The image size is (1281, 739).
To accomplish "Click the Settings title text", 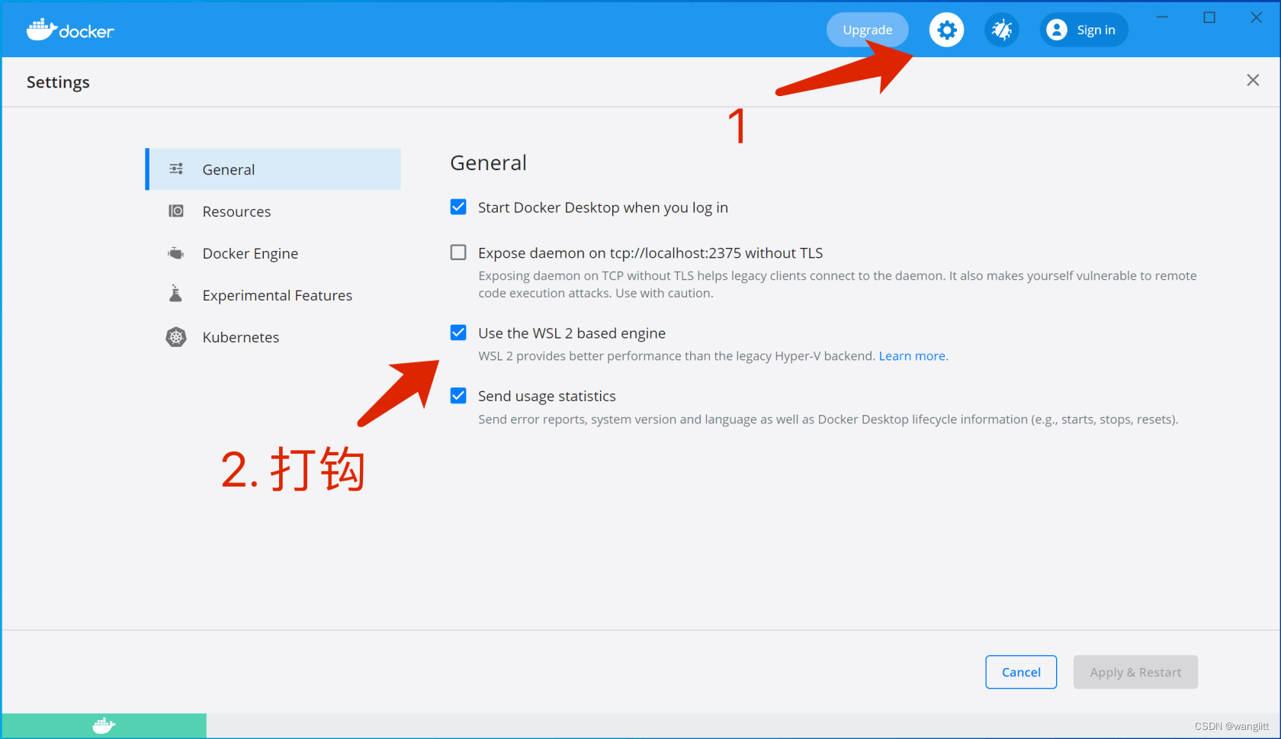I will 58,82.
